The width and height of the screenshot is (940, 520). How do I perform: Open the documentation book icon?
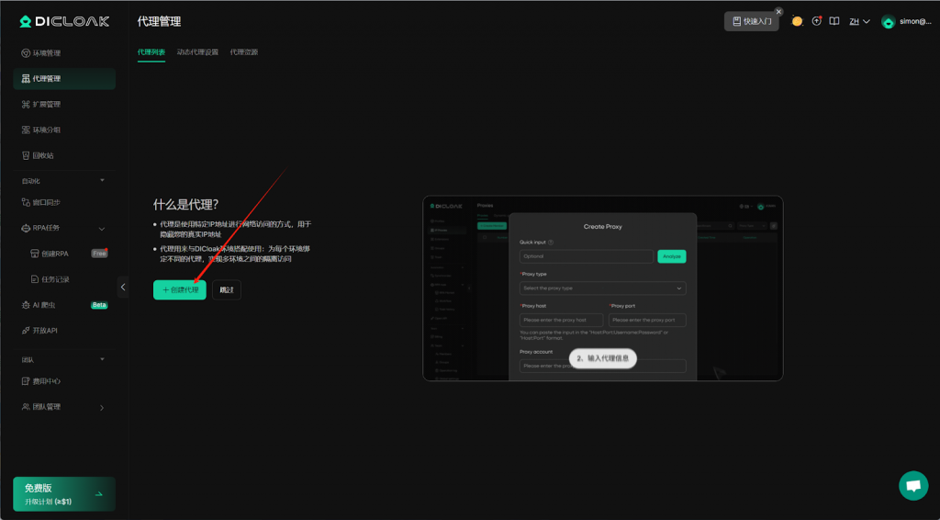coord(834,21)
